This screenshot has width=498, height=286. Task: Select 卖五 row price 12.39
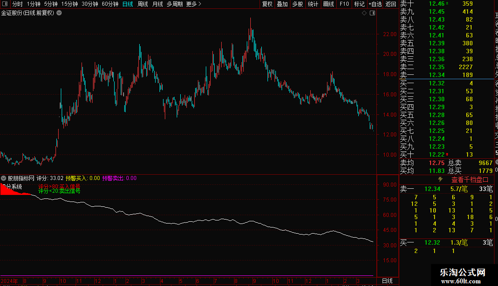(x=436, y=43)
